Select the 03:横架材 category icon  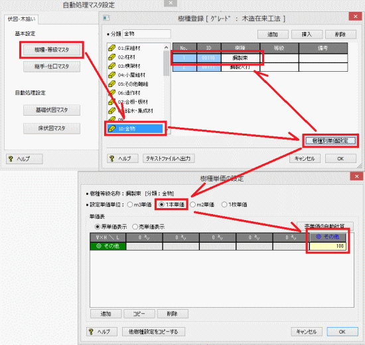(x=111, y=66)
